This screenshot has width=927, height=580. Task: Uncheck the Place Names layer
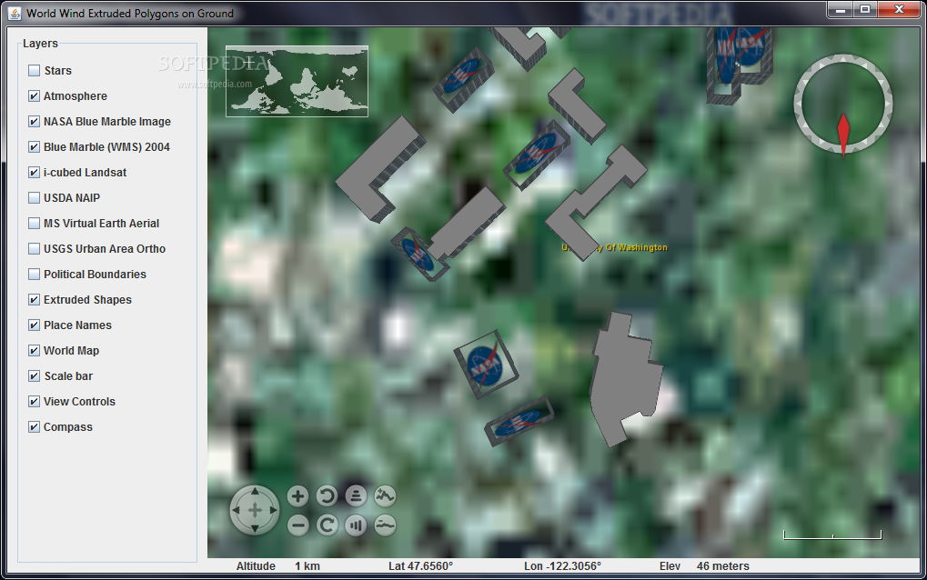pyautogui.click(x=35, y=325)
